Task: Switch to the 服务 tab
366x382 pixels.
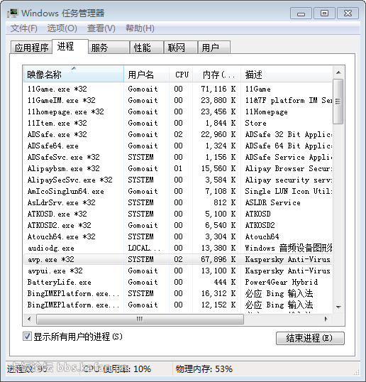Action: (x=109, y=48)
